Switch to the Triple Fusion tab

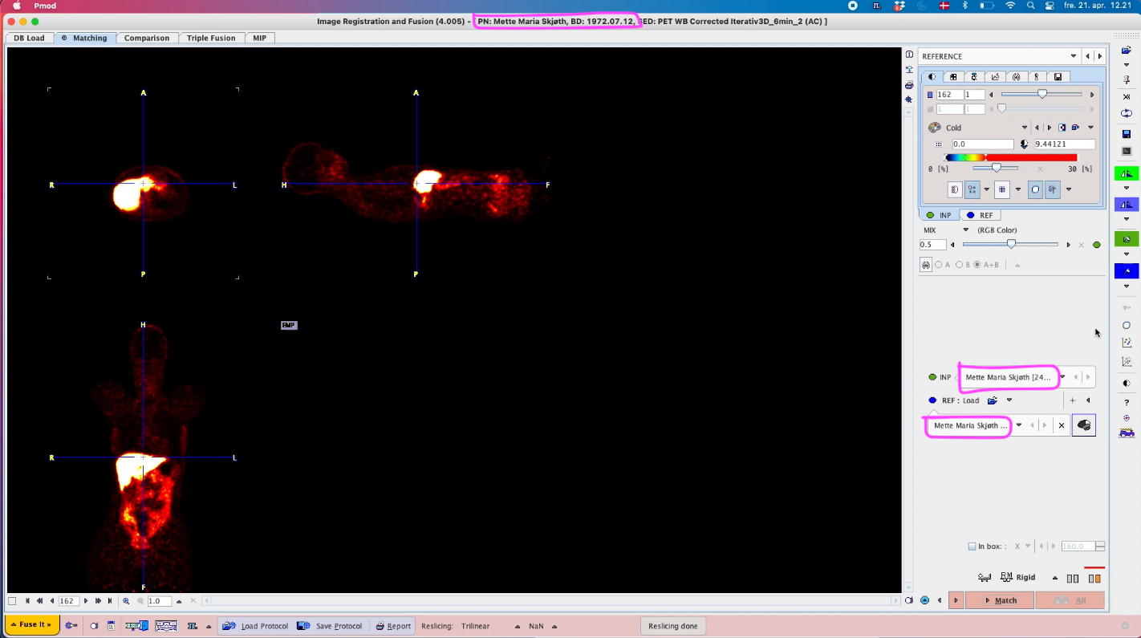211,38
